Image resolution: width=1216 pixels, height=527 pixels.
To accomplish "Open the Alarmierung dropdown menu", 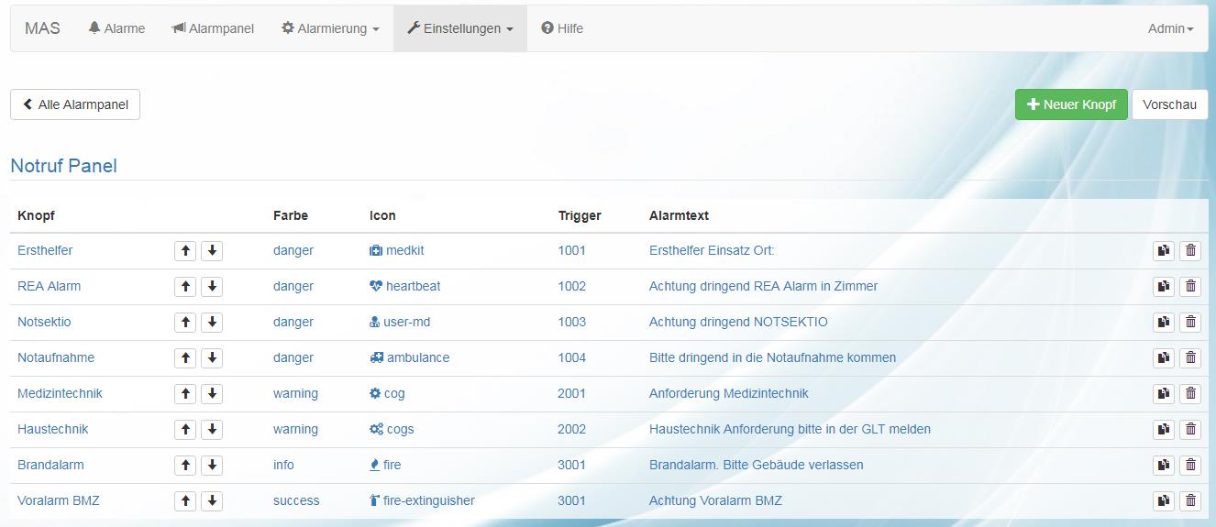I will [330, 28].
